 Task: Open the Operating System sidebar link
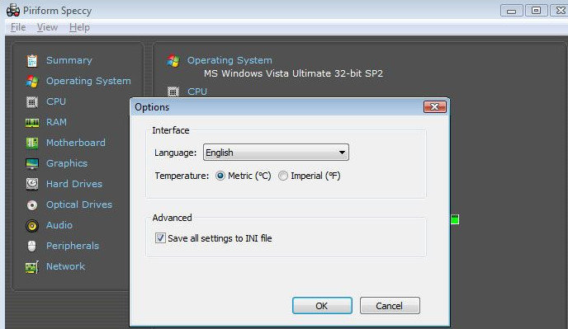89,81
